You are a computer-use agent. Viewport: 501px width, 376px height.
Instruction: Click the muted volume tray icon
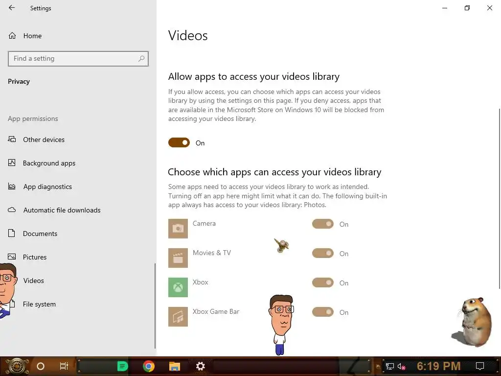click(402, 366)
